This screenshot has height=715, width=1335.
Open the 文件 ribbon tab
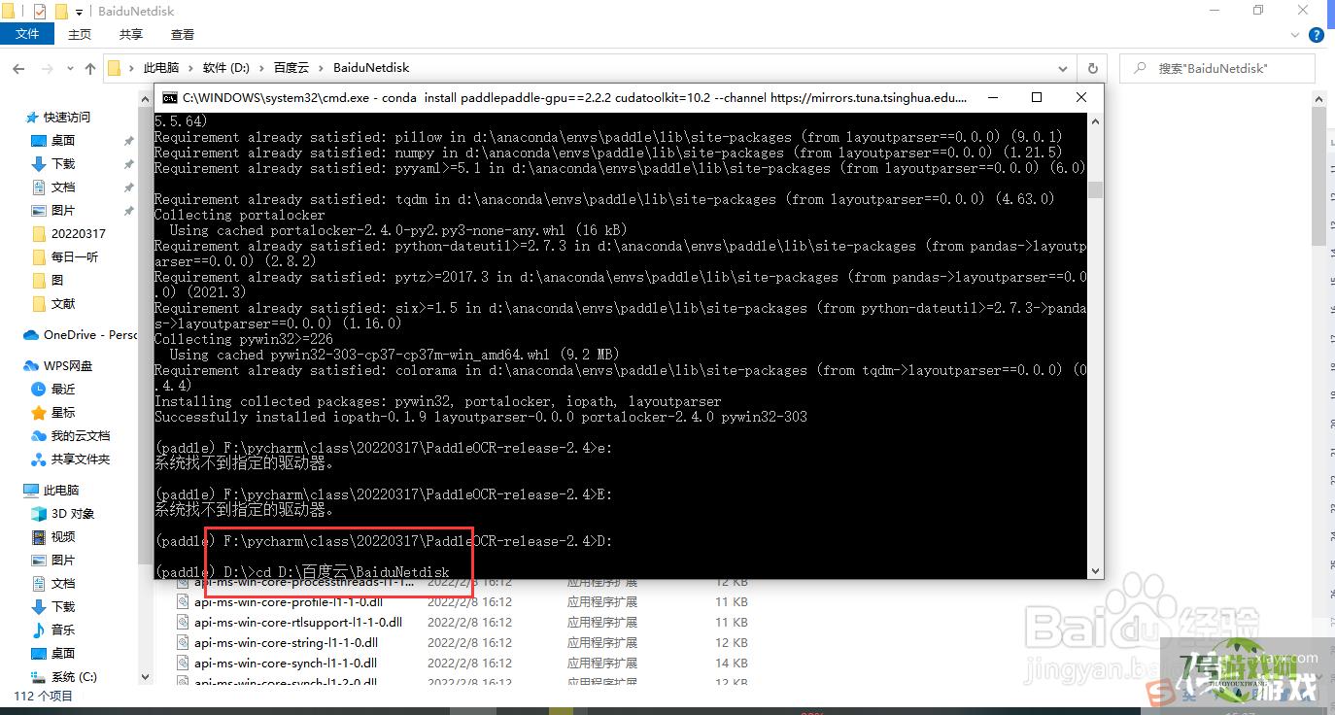click(27, 34)
